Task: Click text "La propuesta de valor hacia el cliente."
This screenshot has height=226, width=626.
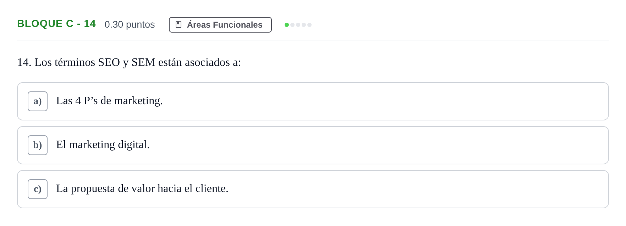Action: (x=142, y=188)
